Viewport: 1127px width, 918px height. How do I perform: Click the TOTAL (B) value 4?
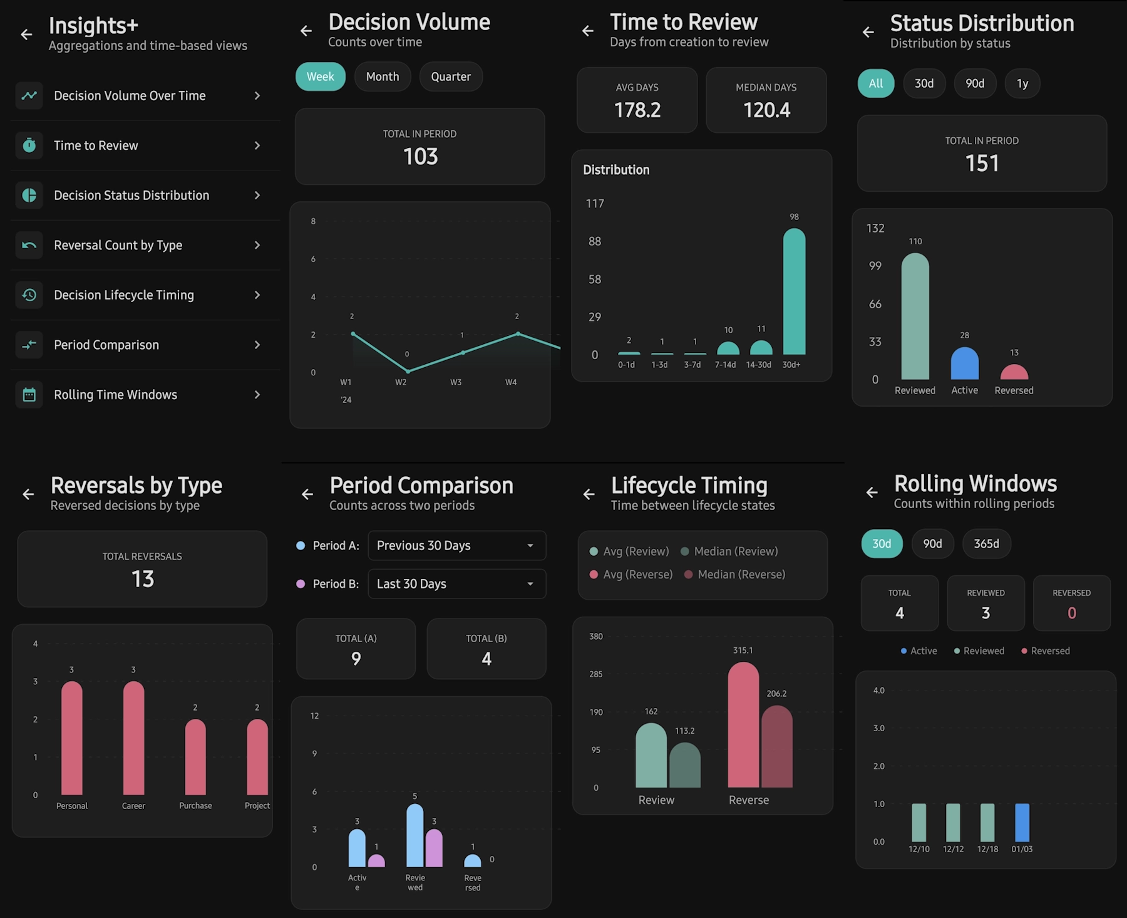(x=486, y=659)
